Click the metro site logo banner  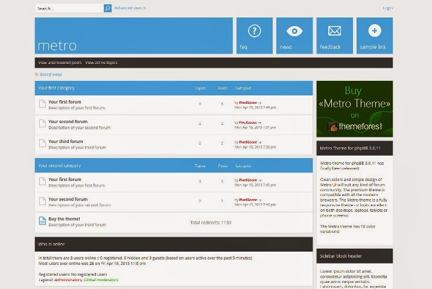(x=133, y=36)
